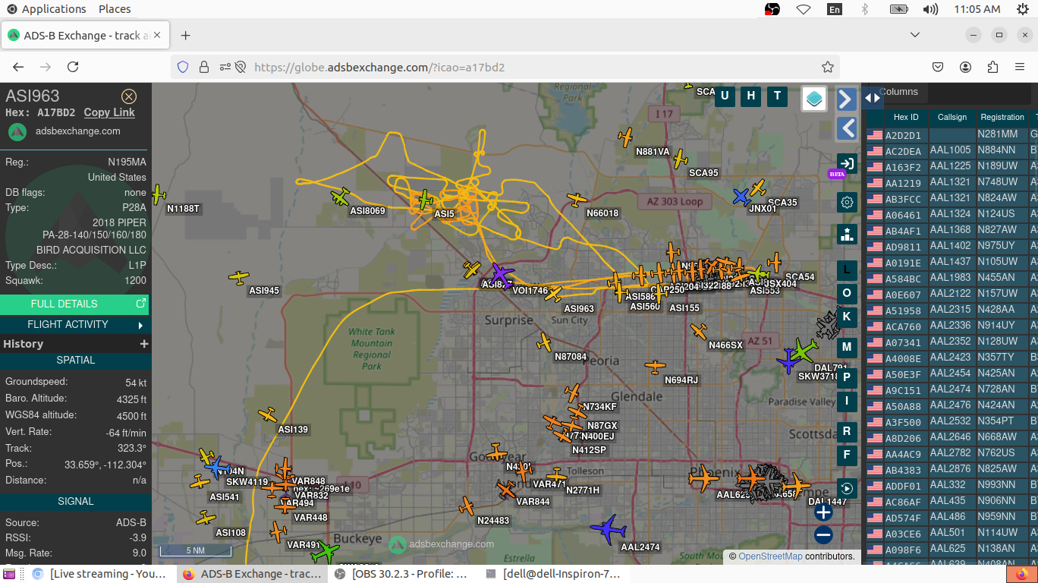Open the Columns selector in the table
The height and width of the screenshot is (583, 1038).
(898, 92)
